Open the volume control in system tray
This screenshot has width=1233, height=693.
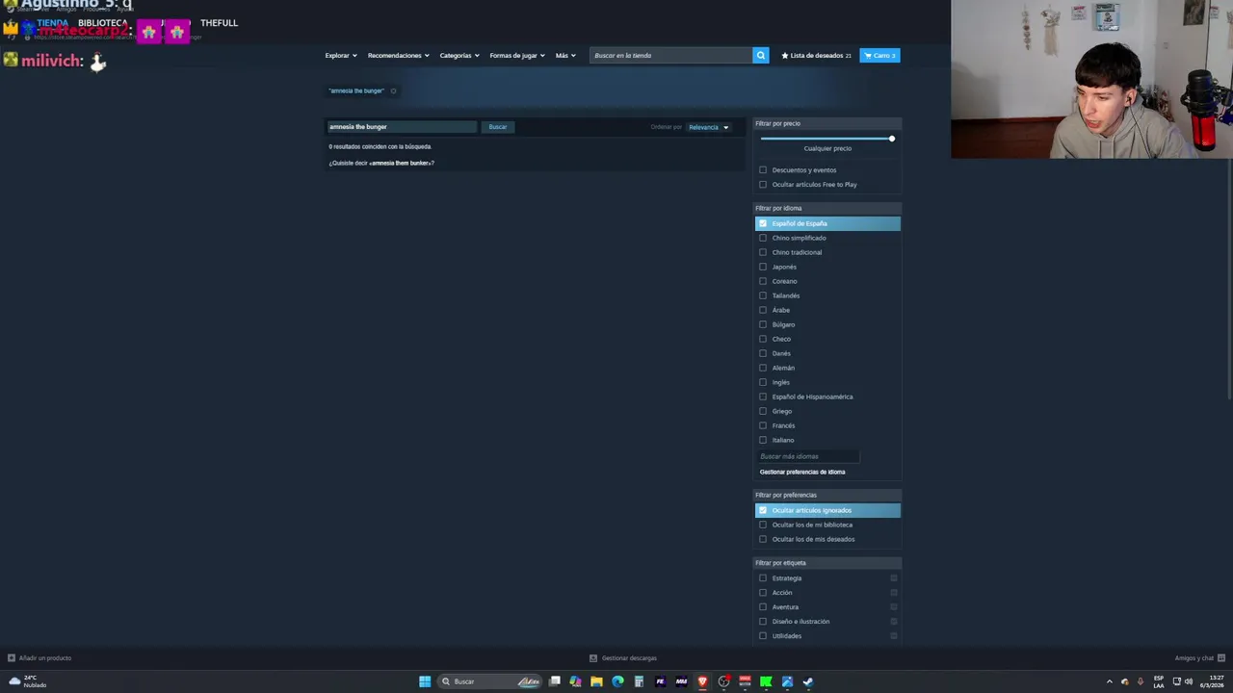tap(1189, 681)
